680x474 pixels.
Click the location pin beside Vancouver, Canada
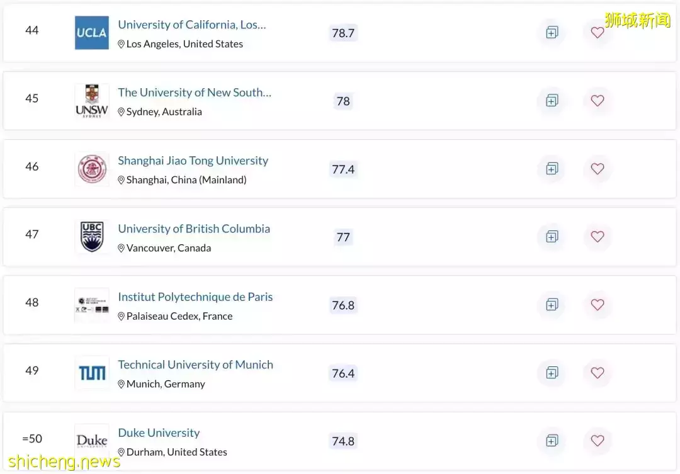(x=121, y=247)
